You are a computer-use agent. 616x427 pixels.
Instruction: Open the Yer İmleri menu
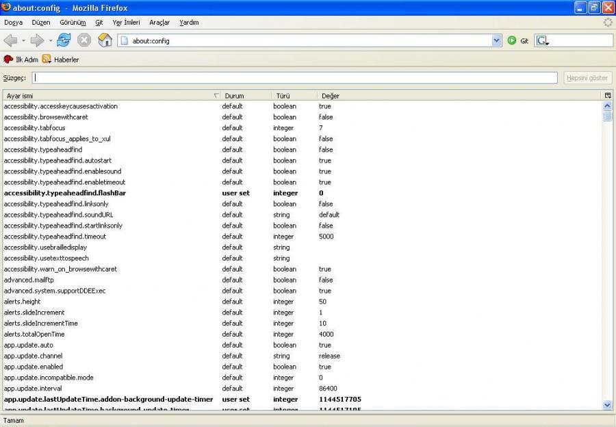[126, 23]
